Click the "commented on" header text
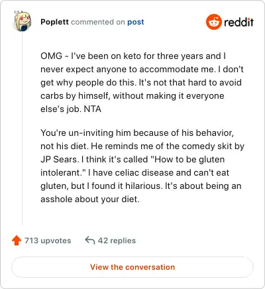265x289 pixels. tap(98, 22)
